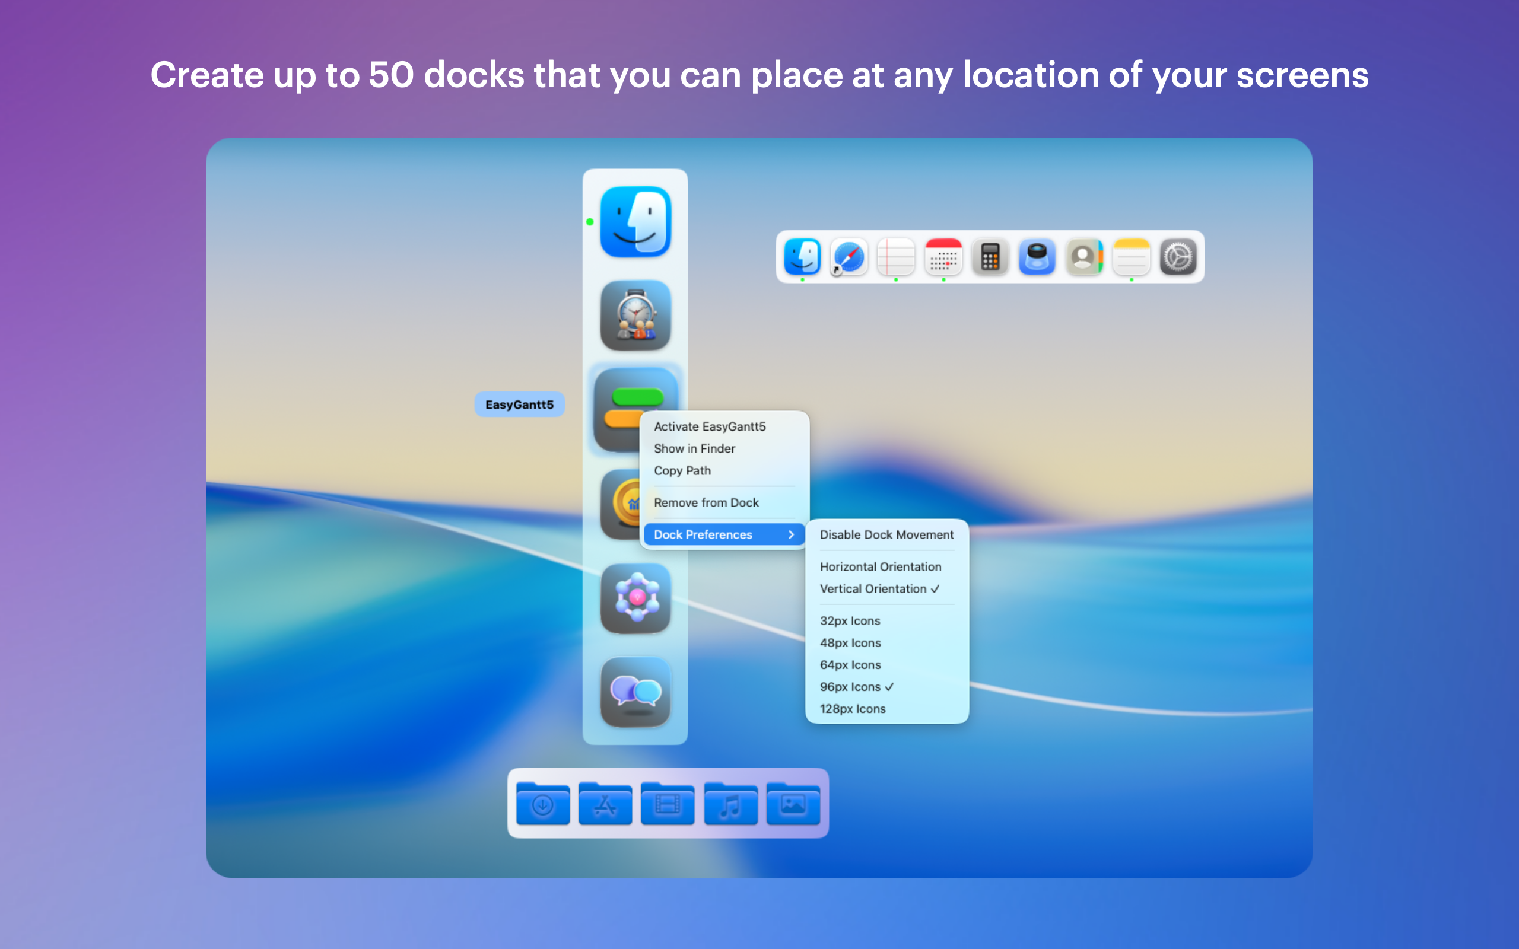Image resolution: width=1519 pixels, height=949 pixels.
Task: Launch the molecule network app icon
Action: (635, 597)
